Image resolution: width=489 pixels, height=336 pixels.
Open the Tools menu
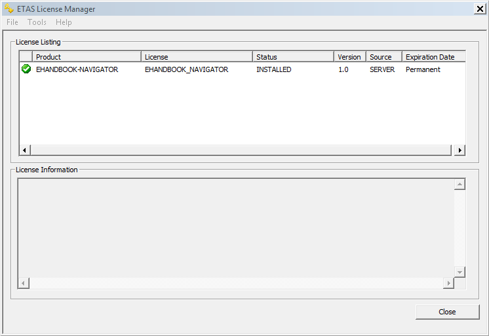[x=37, y=22]
